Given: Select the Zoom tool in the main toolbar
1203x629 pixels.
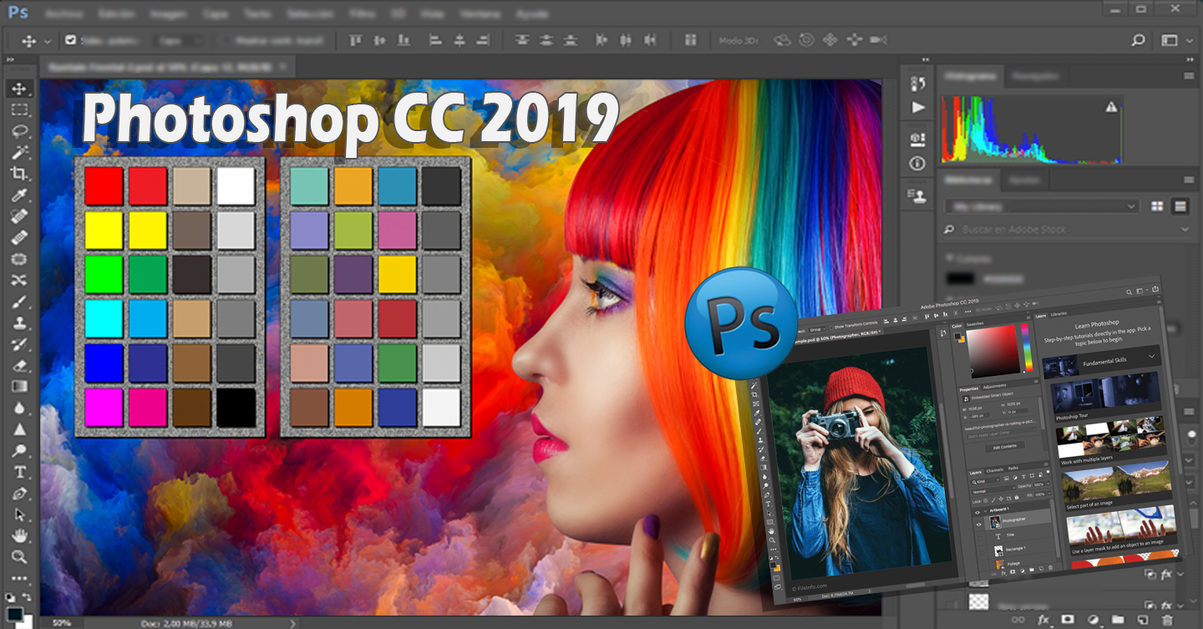Looking at the screenshot, I should pyautogui.click(x=19, y=557).
